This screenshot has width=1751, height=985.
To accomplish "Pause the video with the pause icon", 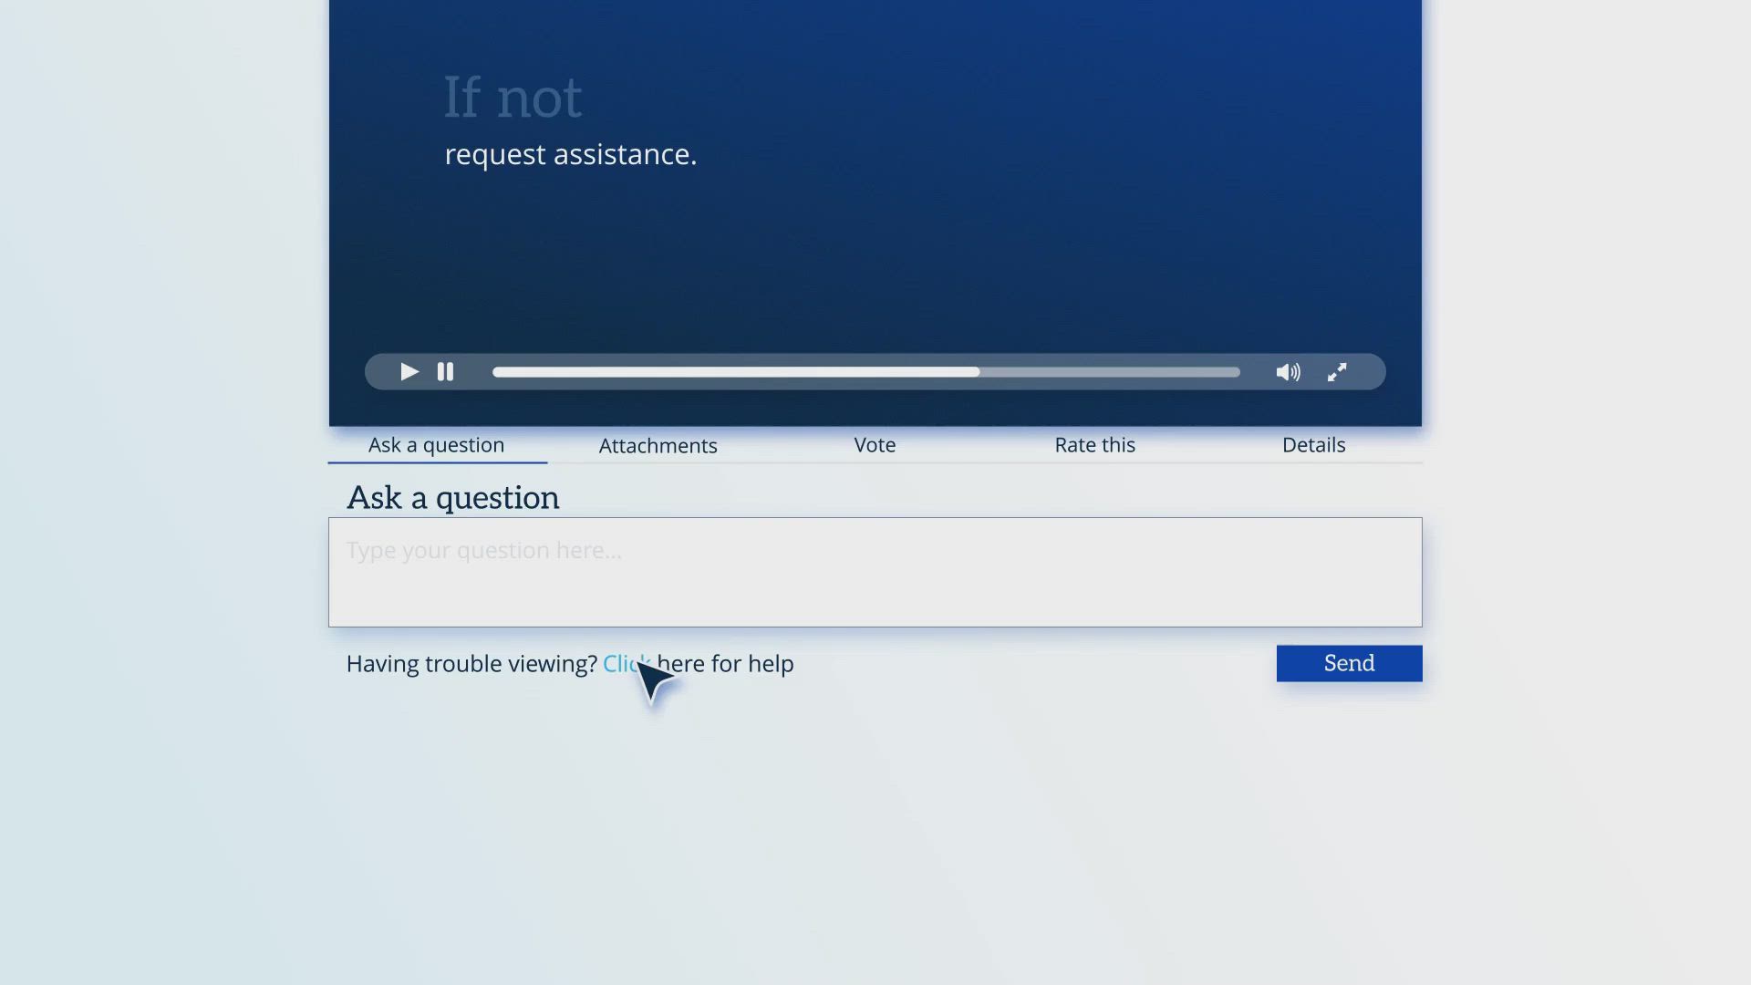I will [445, 372].
